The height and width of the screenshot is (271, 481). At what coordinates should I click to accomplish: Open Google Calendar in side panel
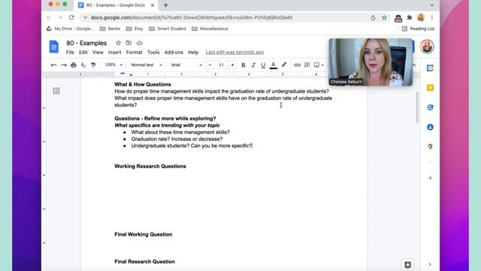[x=430, y=69]
